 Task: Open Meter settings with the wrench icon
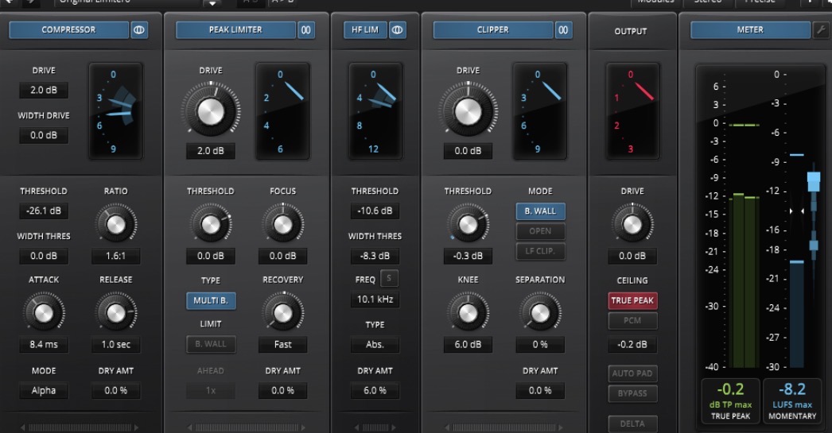click(x=820, y=29)
